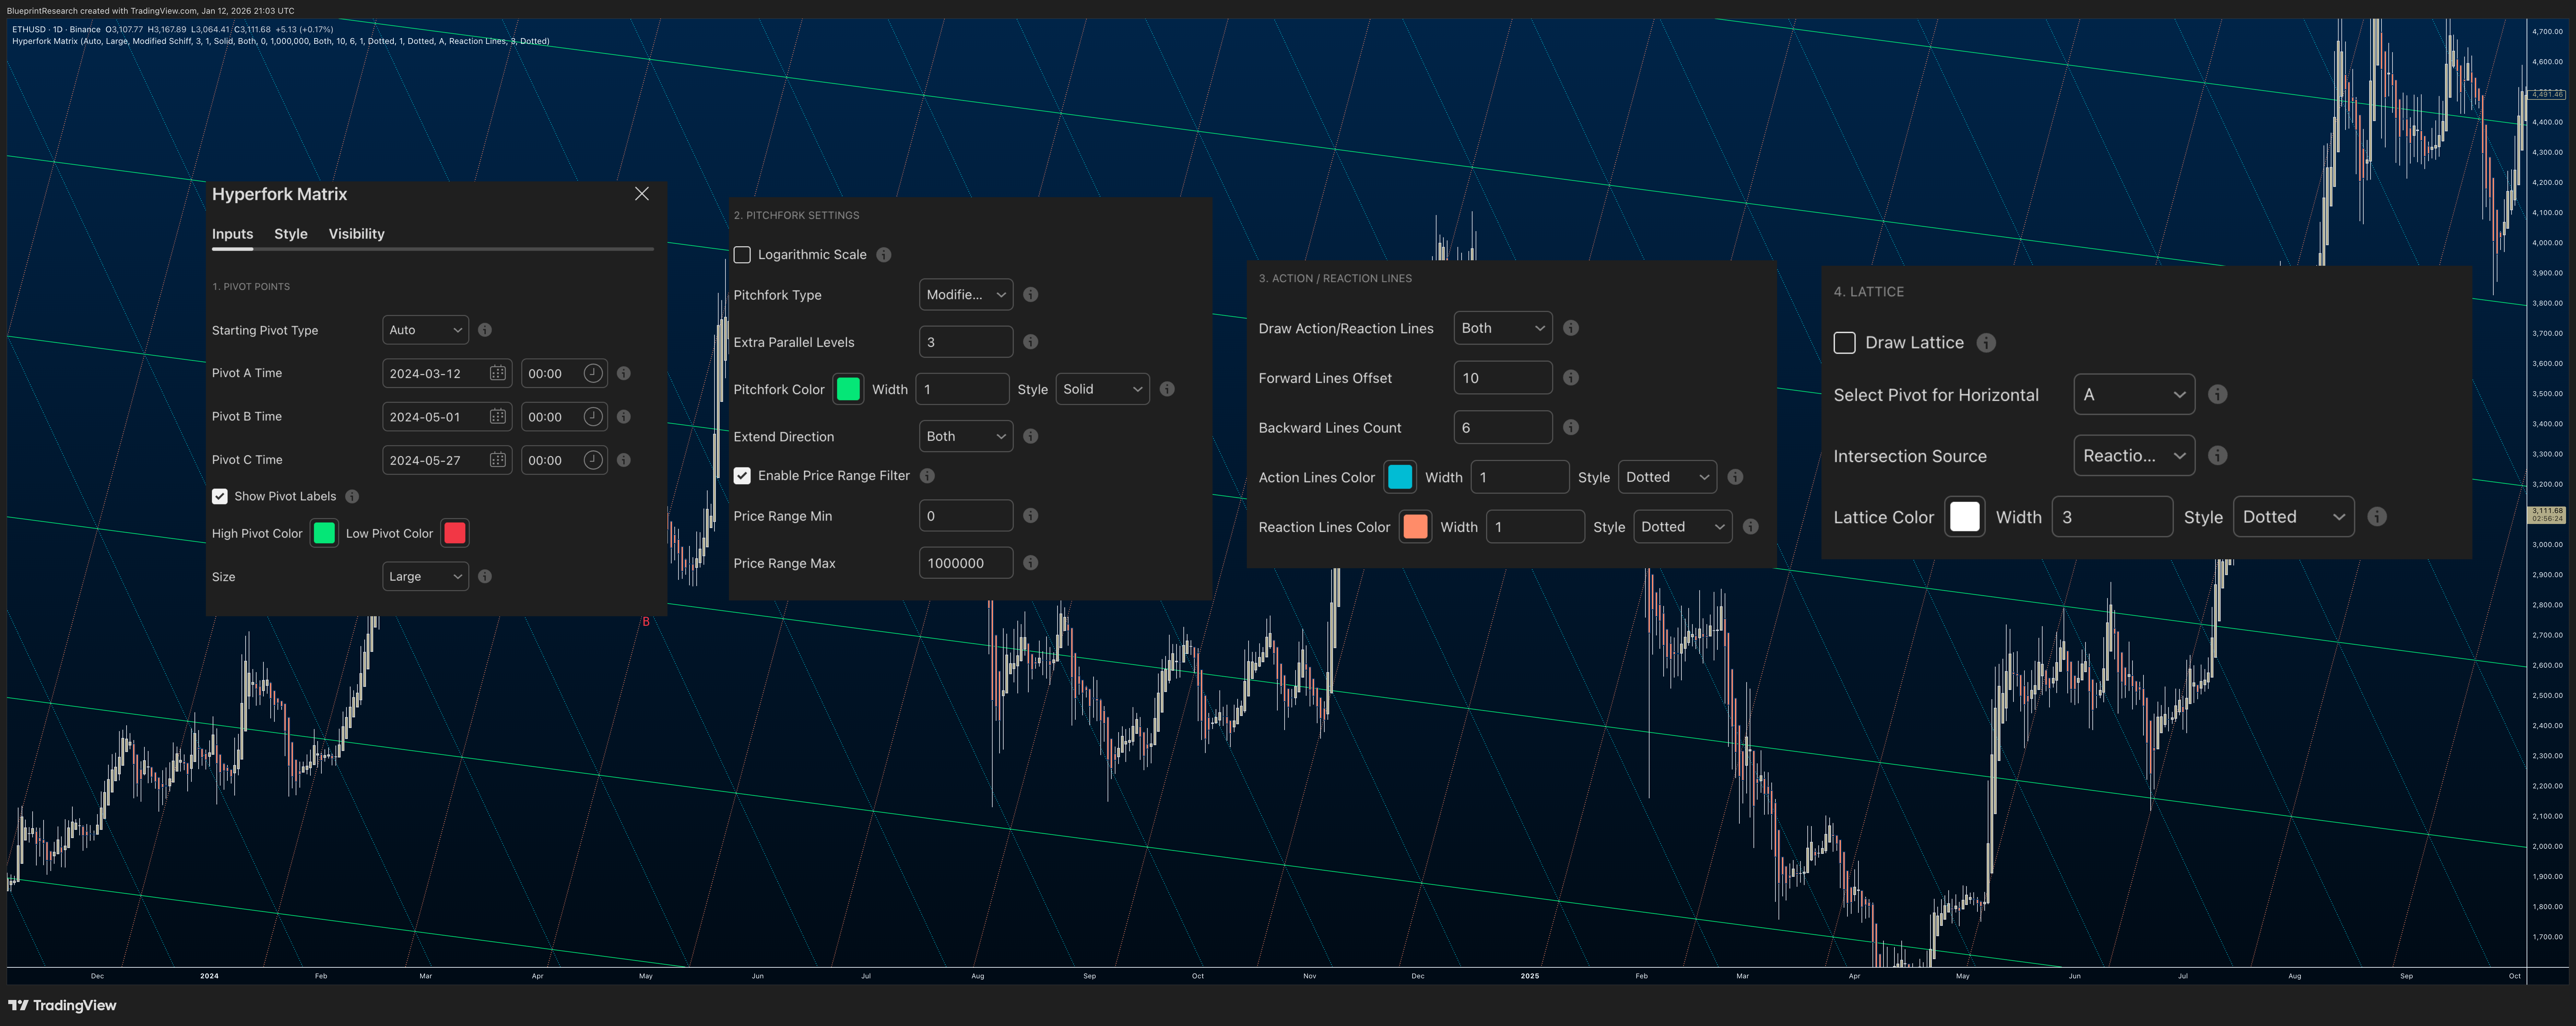Show info tooltip for Backward Lines Count
This screenshot has width=2576, height=1026.
pos(1571,427)
